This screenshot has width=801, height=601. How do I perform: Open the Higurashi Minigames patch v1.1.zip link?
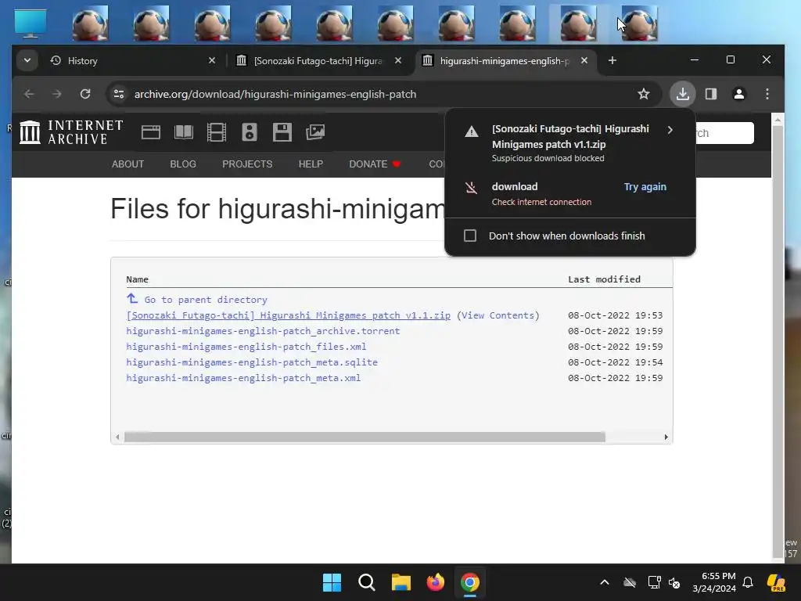289,315
